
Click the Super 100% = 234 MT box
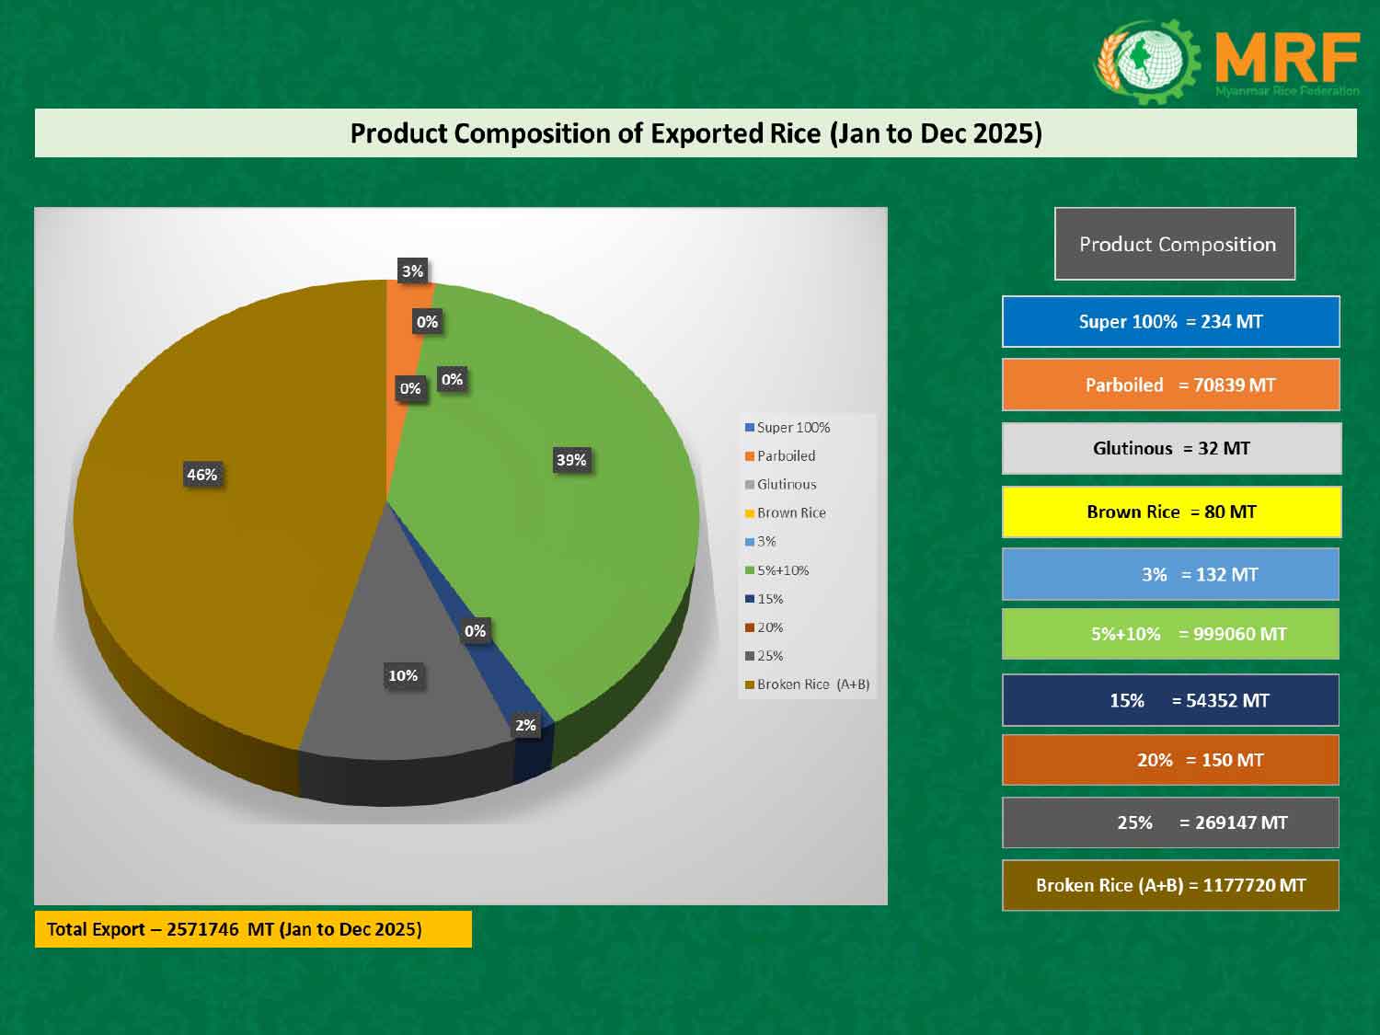(1170, 322)
